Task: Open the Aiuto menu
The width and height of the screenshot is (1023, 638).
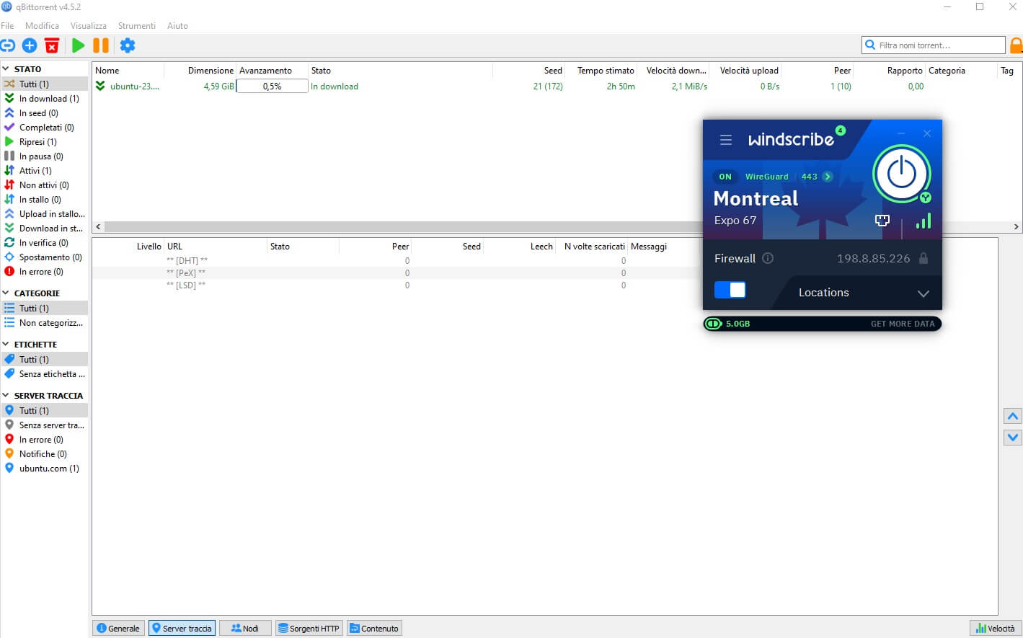Action: coord(177,25)
